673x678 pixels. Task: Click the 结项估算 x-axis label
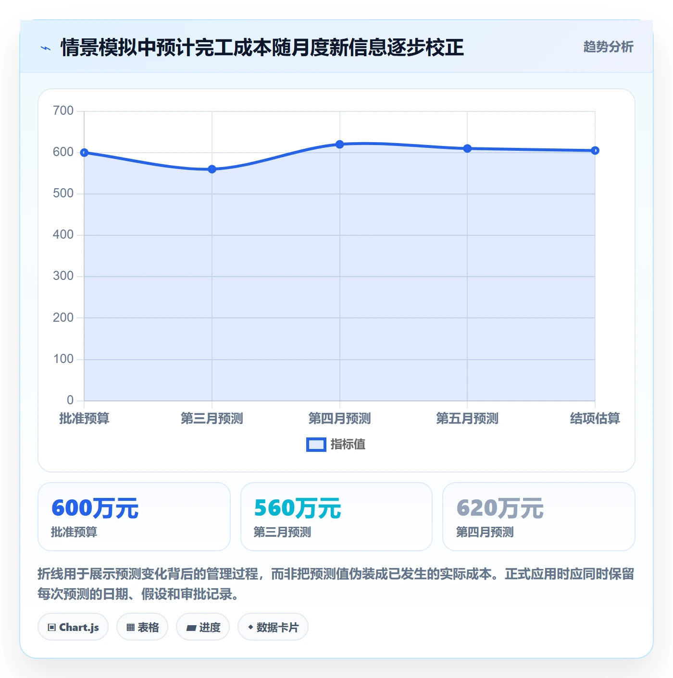tap(595, 418)
